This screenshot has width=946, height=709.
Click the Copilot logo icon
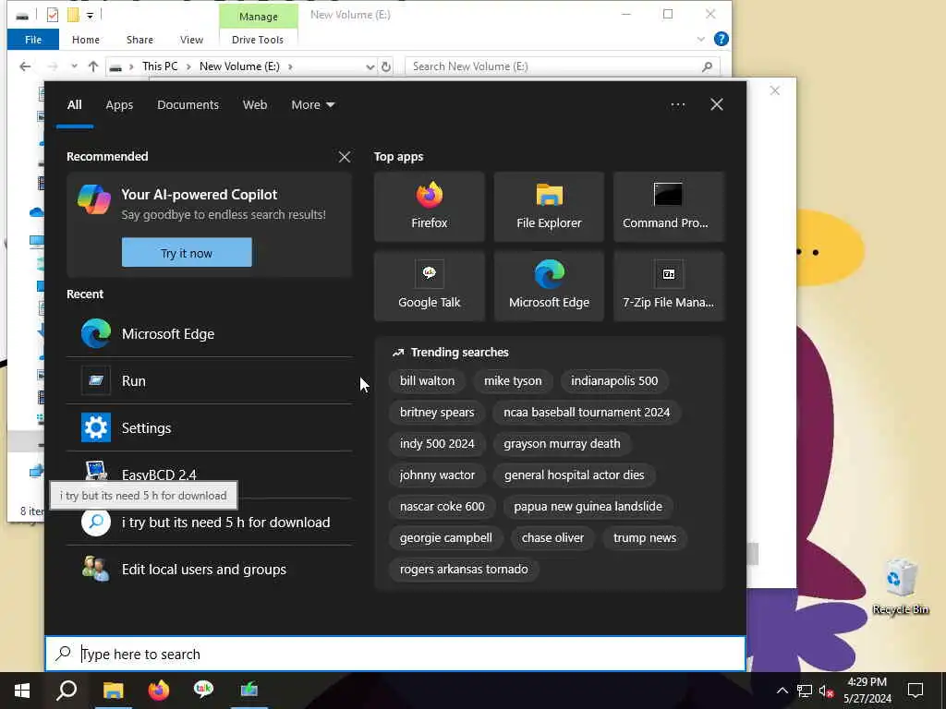pyautogui.click(x=94, y=200)
